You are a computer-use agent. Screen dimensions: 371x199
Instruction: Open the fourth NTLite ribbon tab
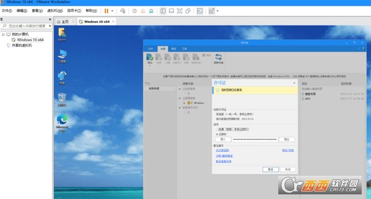pyautogui.click(x=184, y=49)
